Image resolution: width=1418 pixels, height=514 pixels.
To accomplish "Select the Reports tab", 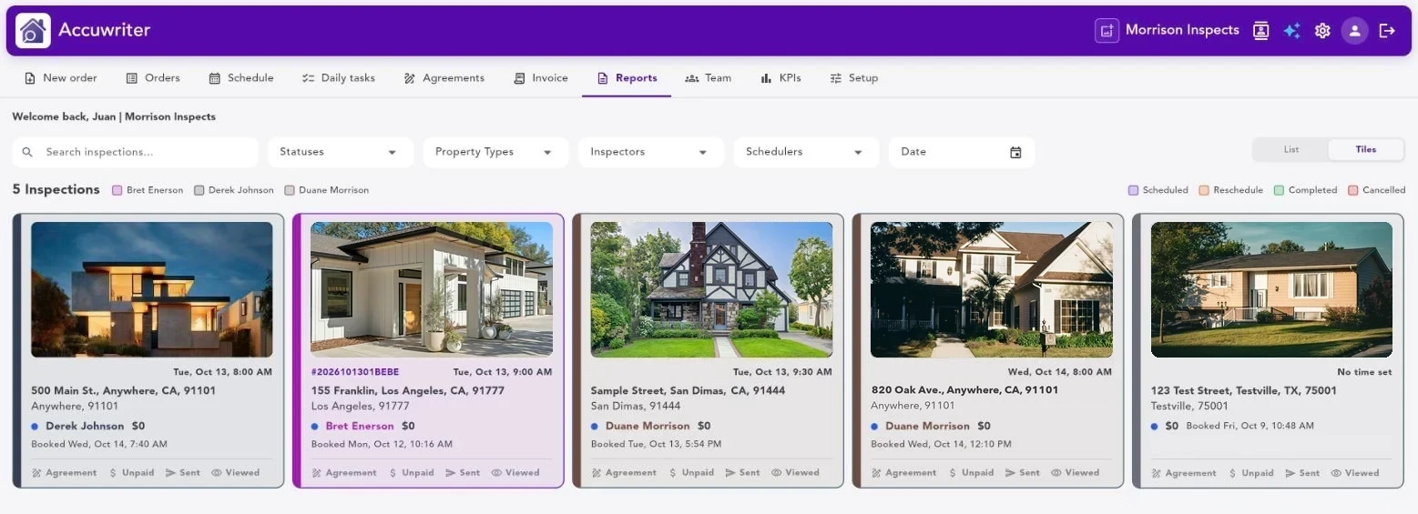I will click(627, 78).
